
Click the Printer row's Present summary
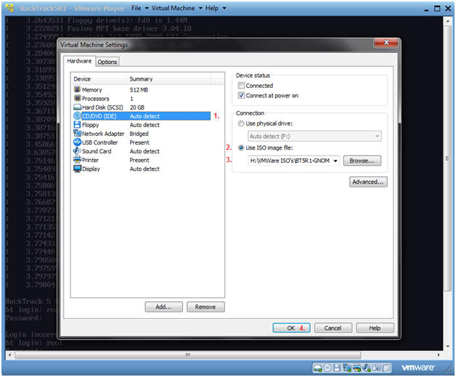pyautogui.click(x=139, y=160)
